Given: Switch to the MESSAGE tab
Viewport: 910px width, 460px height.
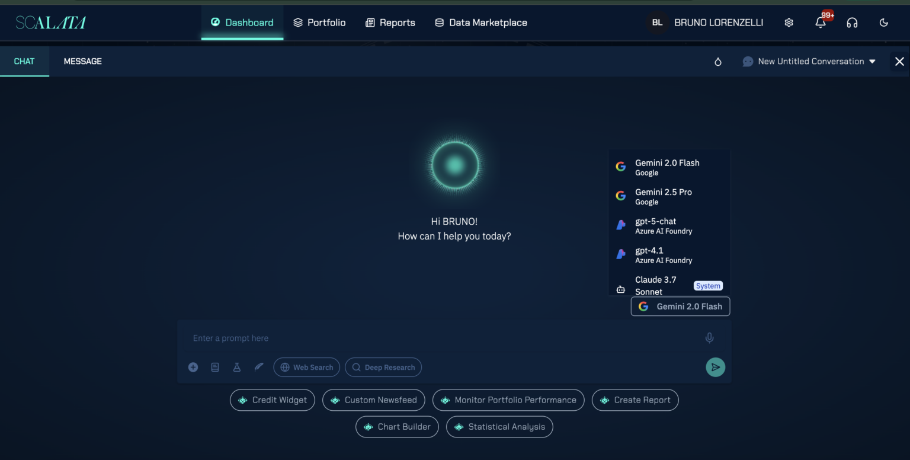Looking at the screenshot, I should 82,62.
